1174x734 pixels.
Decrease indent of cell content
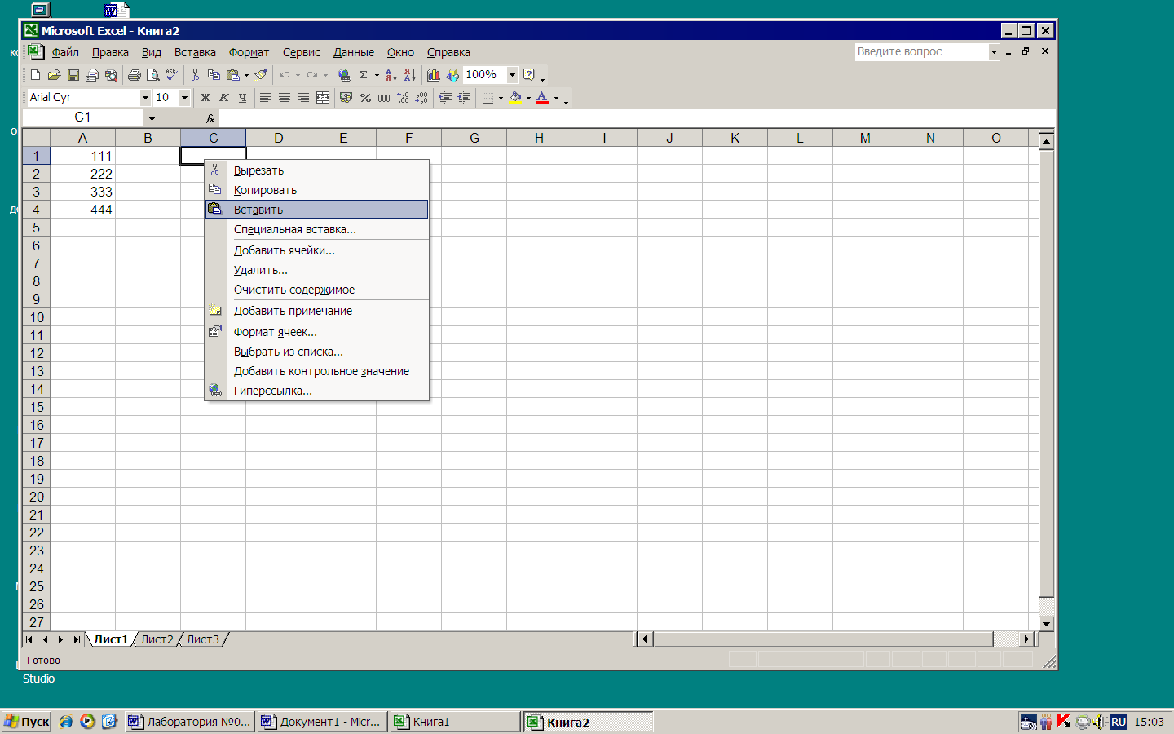coord(445,98)
